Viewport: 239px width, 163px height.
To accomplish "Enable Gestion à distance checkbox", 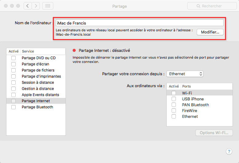I will pos(13,89).
